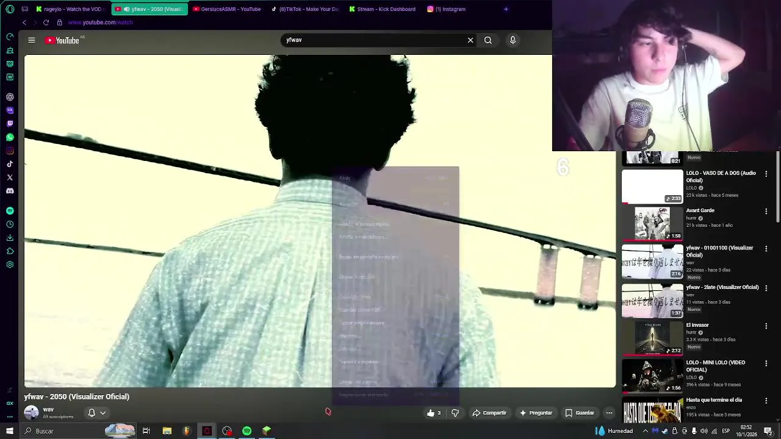Open sidebar three-dots options at bottom
781x439 pixels.
[10, 417]
